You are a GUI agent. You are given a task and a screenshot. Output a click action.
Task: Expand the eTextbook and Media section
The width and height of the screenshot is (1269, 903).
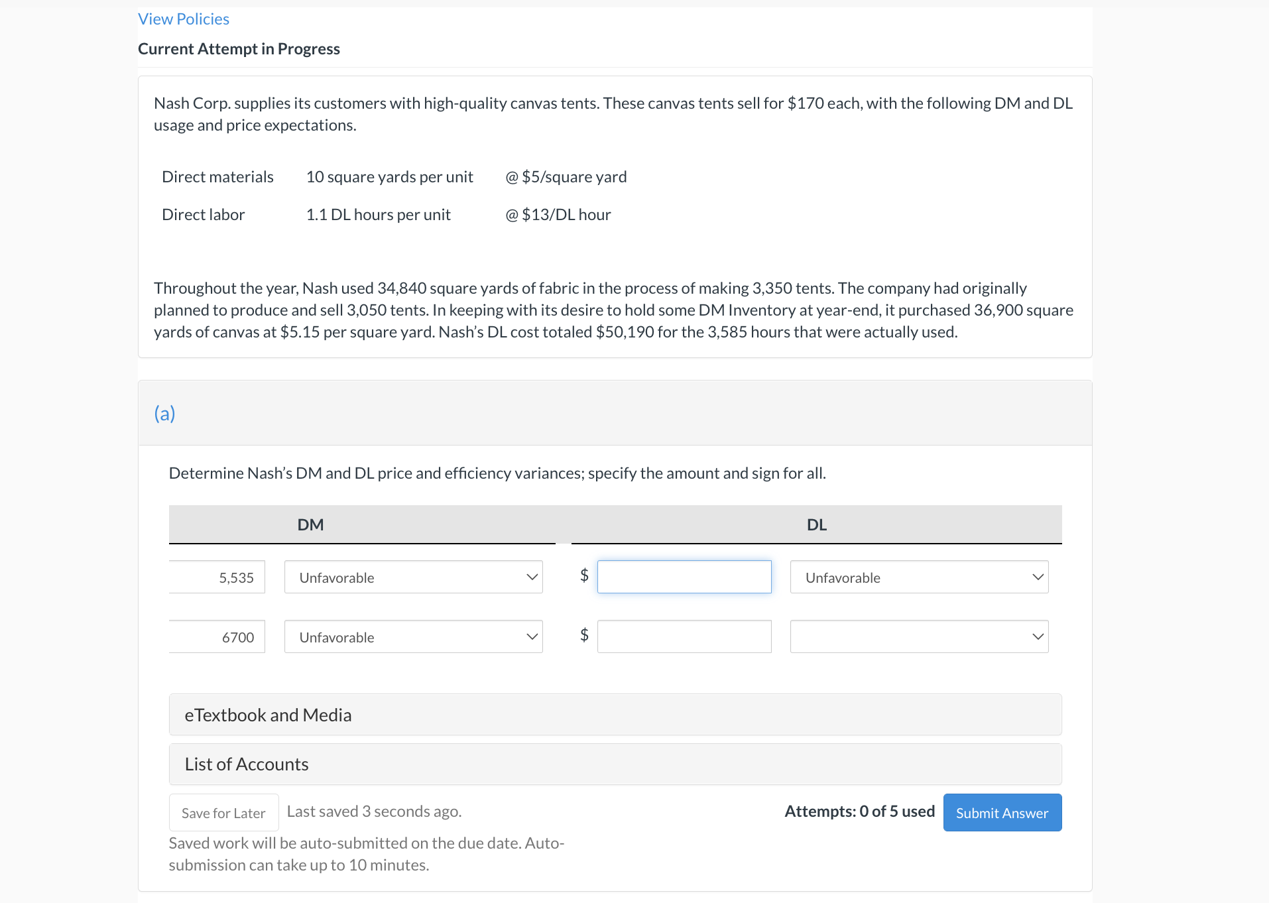(x=267, y=715)
